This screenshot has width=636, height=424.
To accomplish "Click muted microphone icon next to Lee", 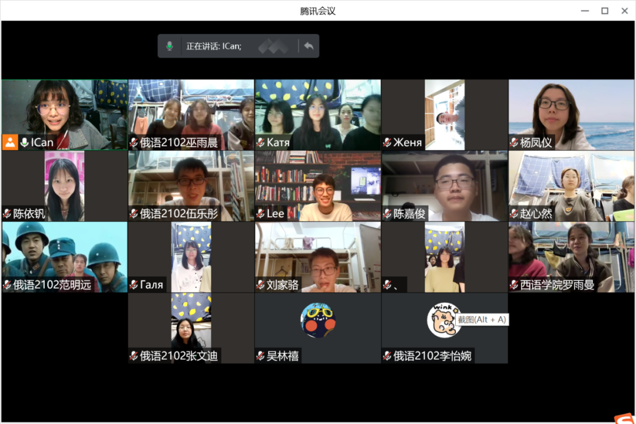I will tap(260, 214).
